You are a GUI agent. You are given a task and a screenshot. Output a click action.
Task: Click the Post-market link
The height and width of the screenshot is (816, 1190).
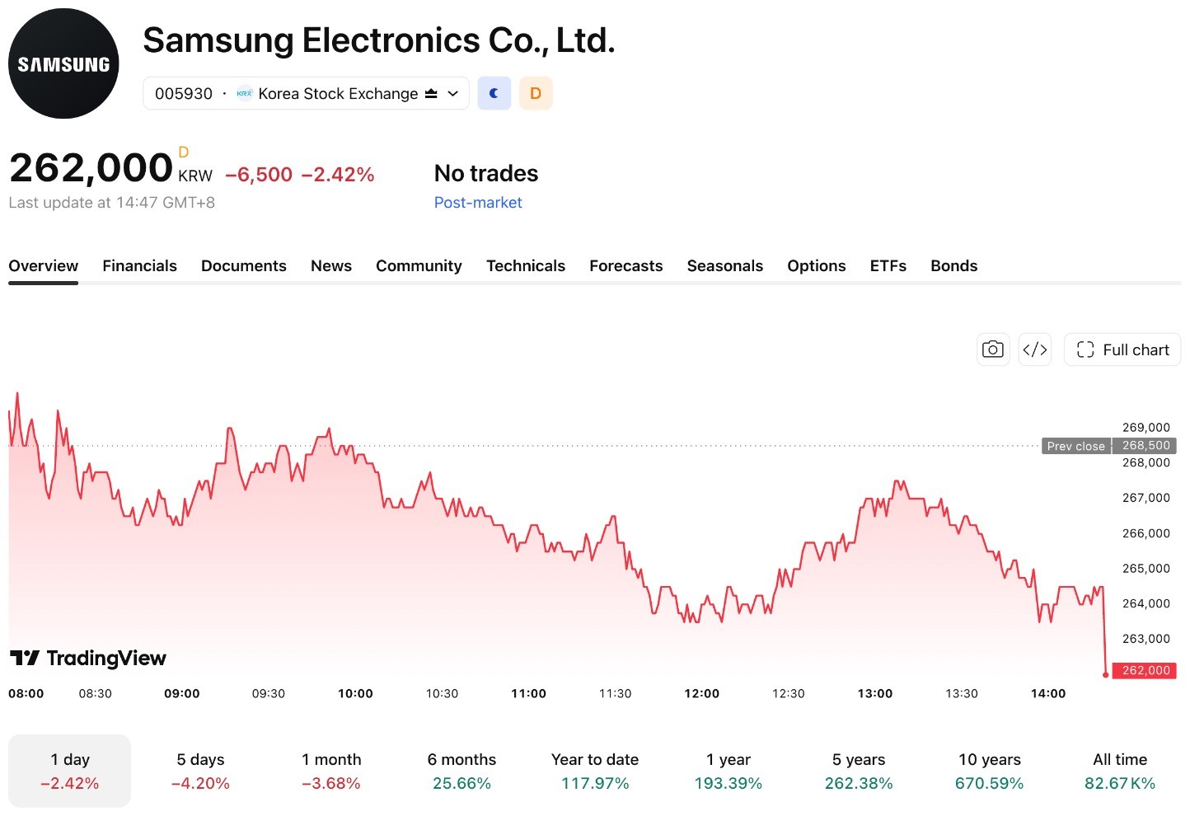(x=478, y=202)
